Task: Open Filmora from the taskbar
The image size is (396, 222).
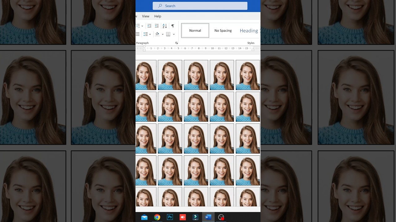Action: click(x=196, y=217)
